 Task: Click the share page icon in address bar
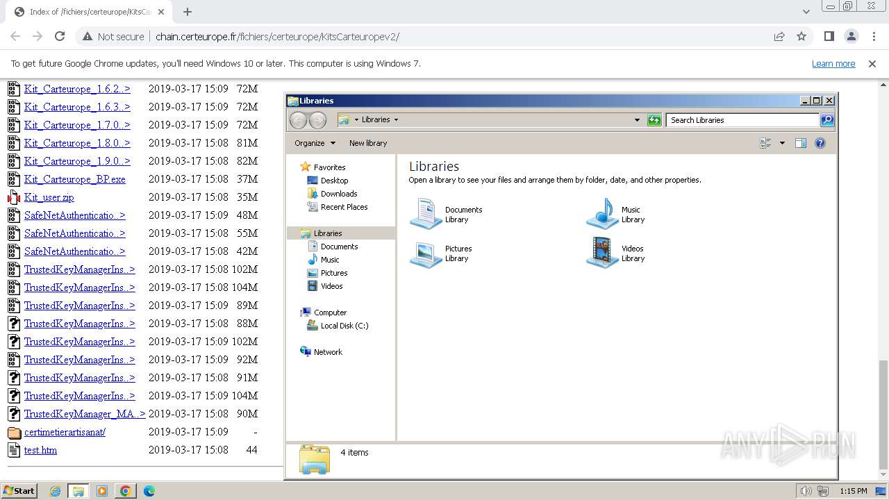pos(779,37)
